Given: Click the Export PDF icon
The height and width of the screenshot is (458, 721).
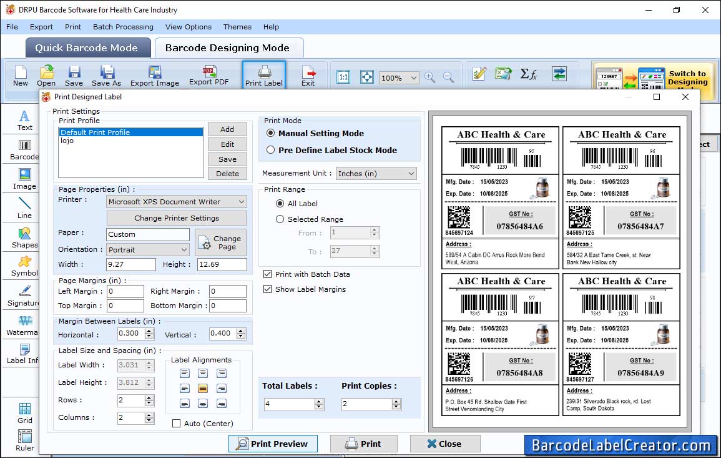Looking at the screenshot, I should tap(208, 76).
